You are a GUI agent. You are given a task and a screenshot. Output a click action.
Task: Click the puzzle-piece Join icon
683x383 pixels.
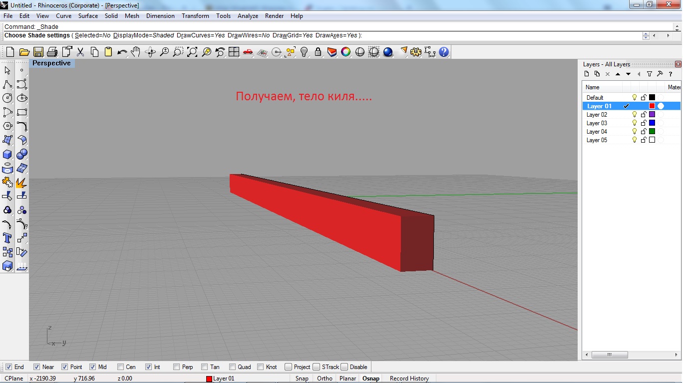click(7, 182)
